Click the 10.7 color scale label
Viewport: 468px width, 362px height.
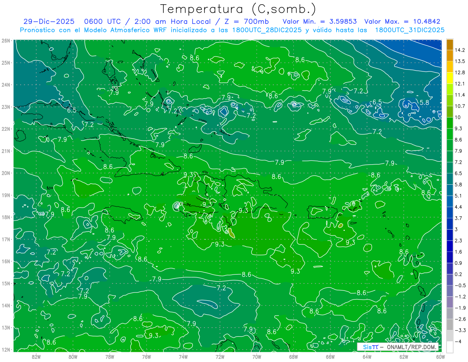click(x=459, y=106)
